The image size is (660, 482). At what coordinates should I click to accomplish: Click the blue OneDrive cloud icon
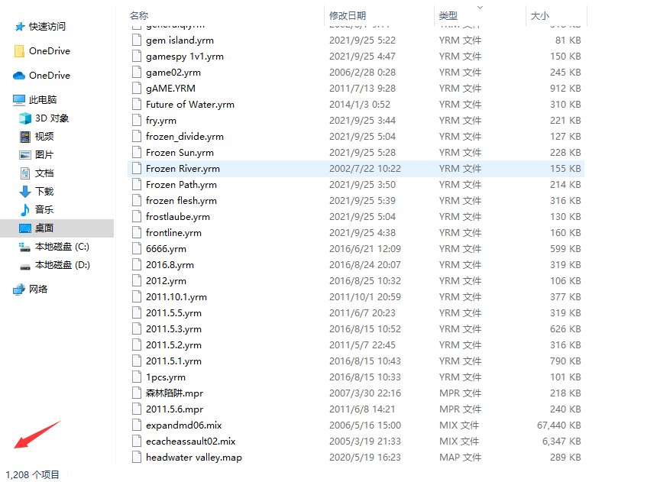pyautogui.click(x=19, y=76)
